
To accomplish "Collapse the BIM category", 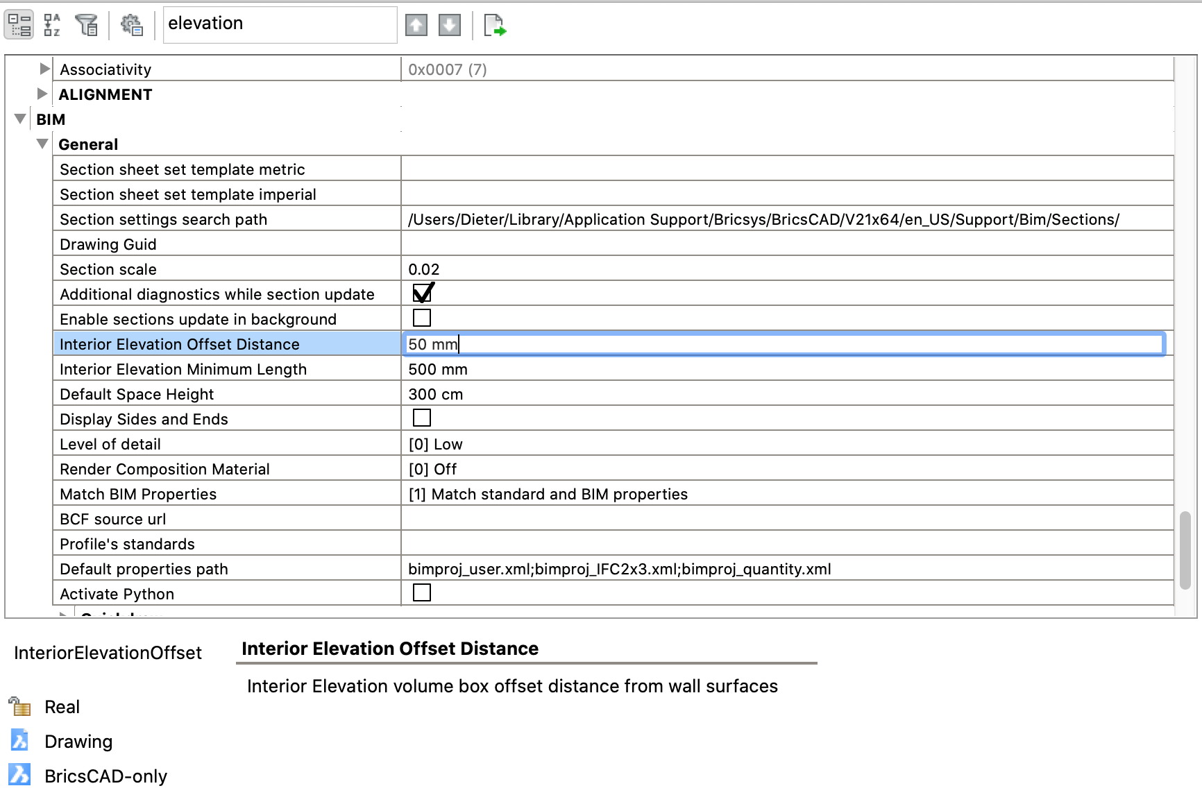I will click(20, 119).
